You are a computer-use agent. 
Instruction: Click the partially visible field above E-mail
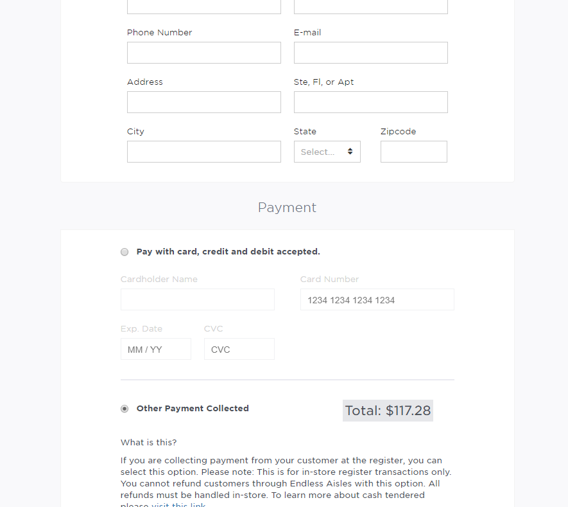pos(370,6)
